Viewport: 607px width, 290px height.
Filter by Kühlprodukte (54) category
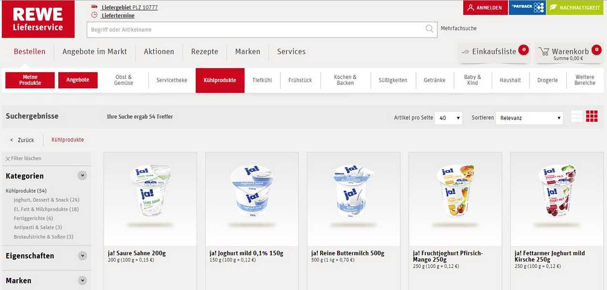click(26, 191)
